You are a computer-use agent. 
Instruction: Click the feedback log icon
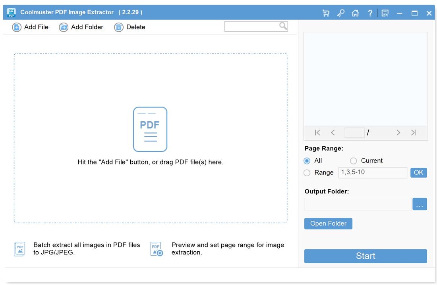pos(384,13)
